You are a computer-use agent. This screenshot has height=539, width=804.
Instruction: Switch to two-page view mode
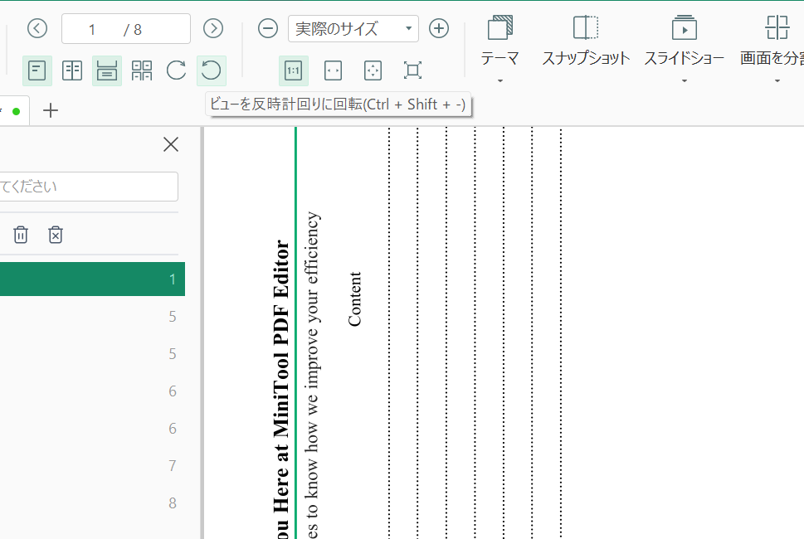click(x=72, y=70)
